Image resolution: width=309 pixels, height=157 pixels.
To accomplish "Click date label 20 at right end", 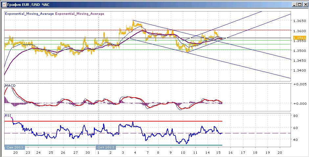I will (x=279, y=153).
